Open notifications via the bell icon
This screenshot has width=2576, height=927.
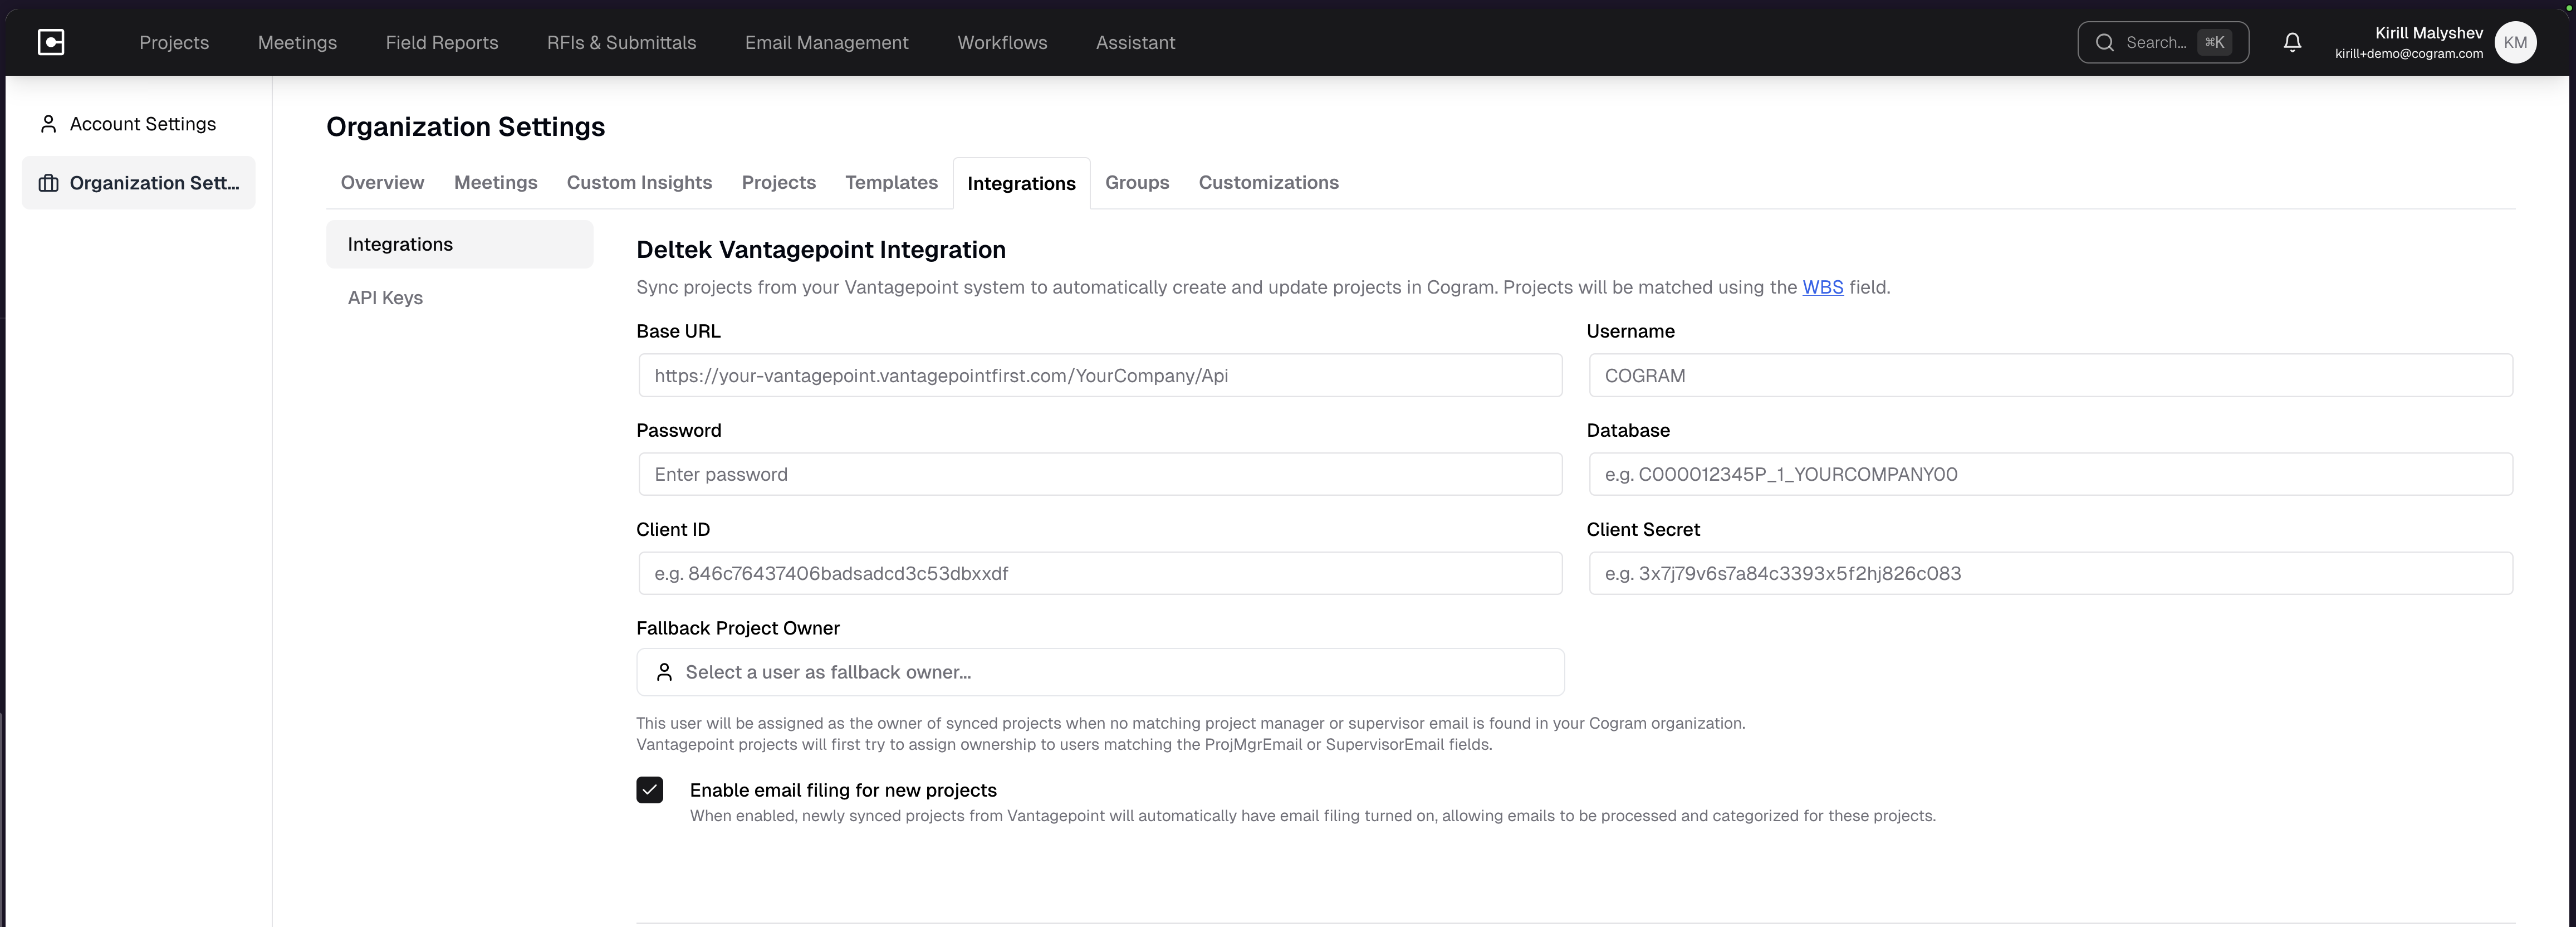pyautogui.click(x=2292, y=42)
